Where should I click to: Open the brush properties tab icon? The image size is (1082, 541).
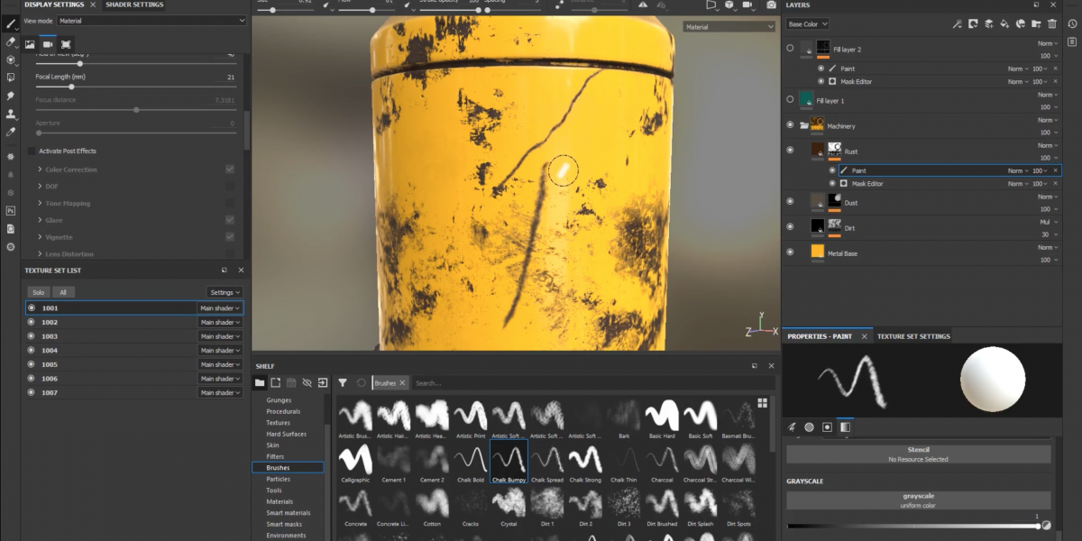pos(792,426)
